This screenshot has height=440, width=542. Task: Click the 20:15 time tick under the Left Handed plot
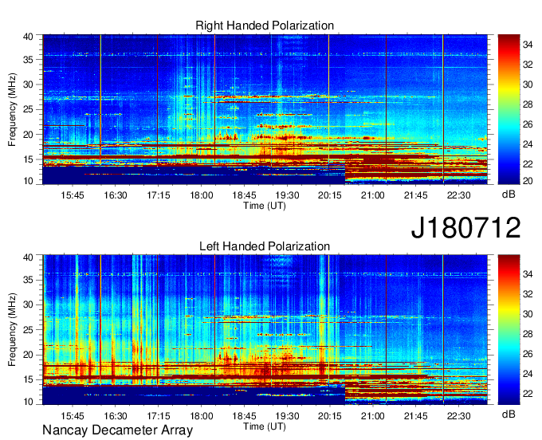coord(330,415)
